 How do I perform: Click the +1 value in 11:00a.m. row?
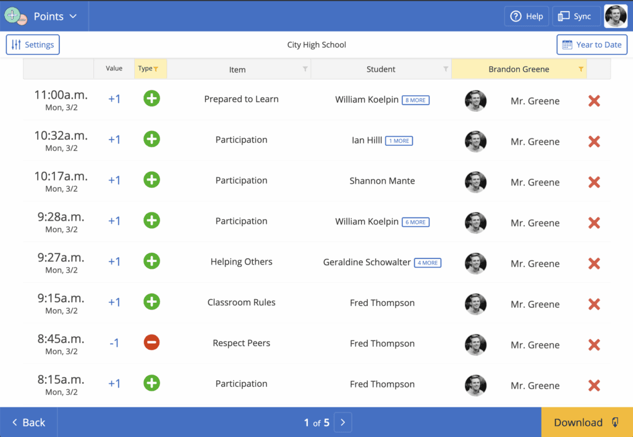click(114, 99)
